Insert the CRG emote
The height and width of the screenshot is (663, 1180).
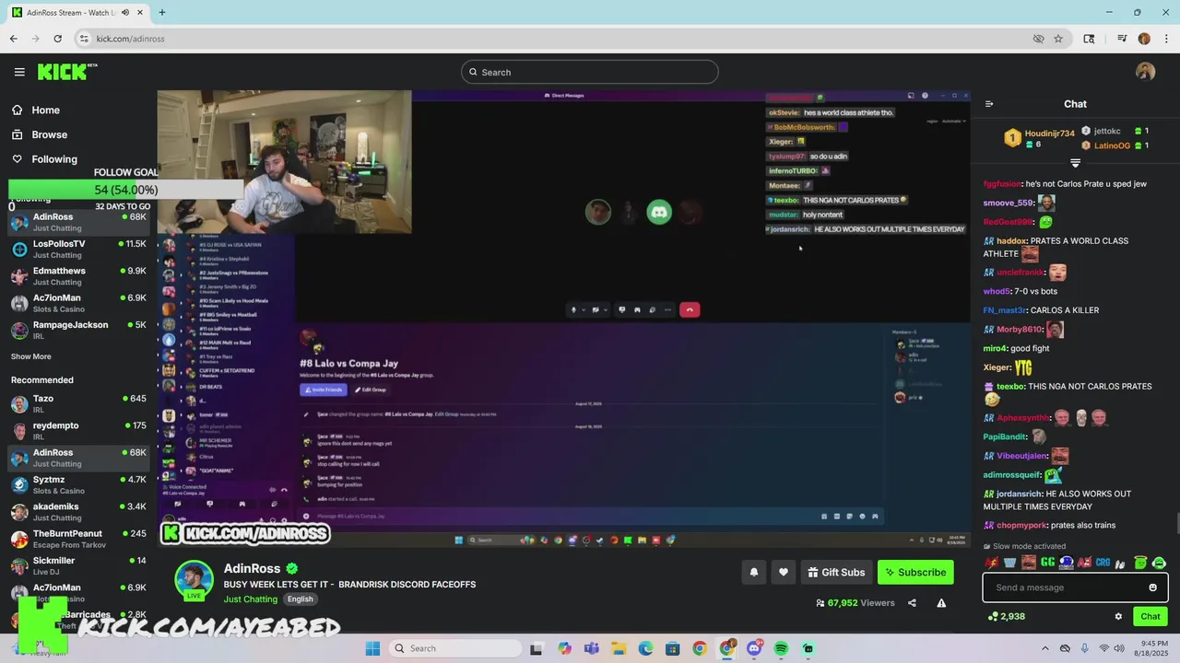1103,562
